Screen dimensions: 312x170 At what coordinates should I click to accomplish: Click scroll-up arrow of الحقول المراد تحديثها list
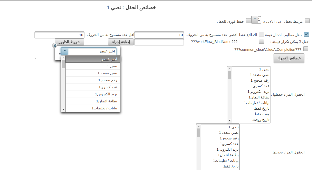[x=199, y=127]
